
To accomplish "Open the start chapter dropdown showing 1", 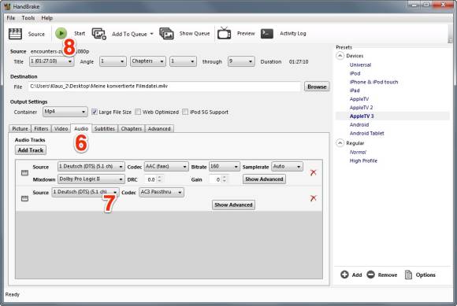I will coord(183,61).
